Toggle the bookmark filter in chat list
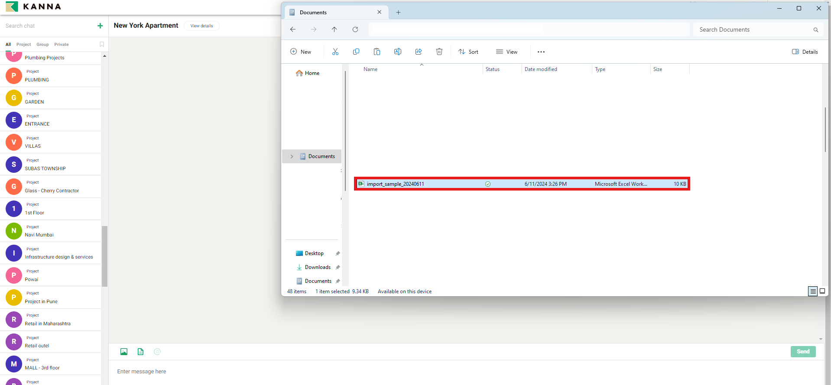 tap(102, 45)
